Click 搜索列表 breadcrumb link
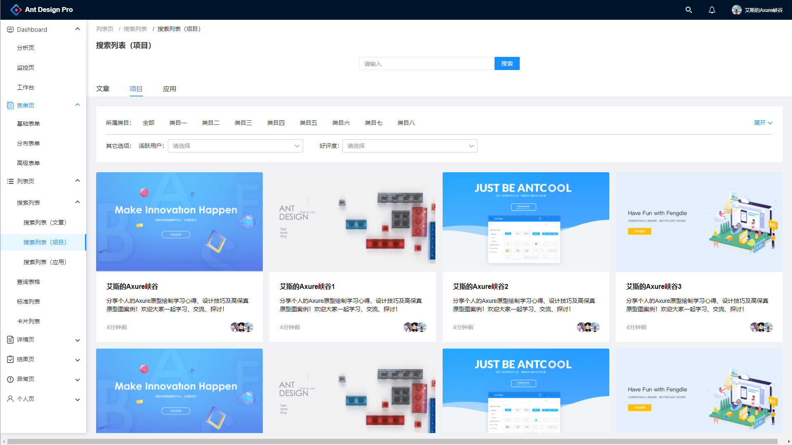This screenshot has height=445, width=792. tap(135, 29)
